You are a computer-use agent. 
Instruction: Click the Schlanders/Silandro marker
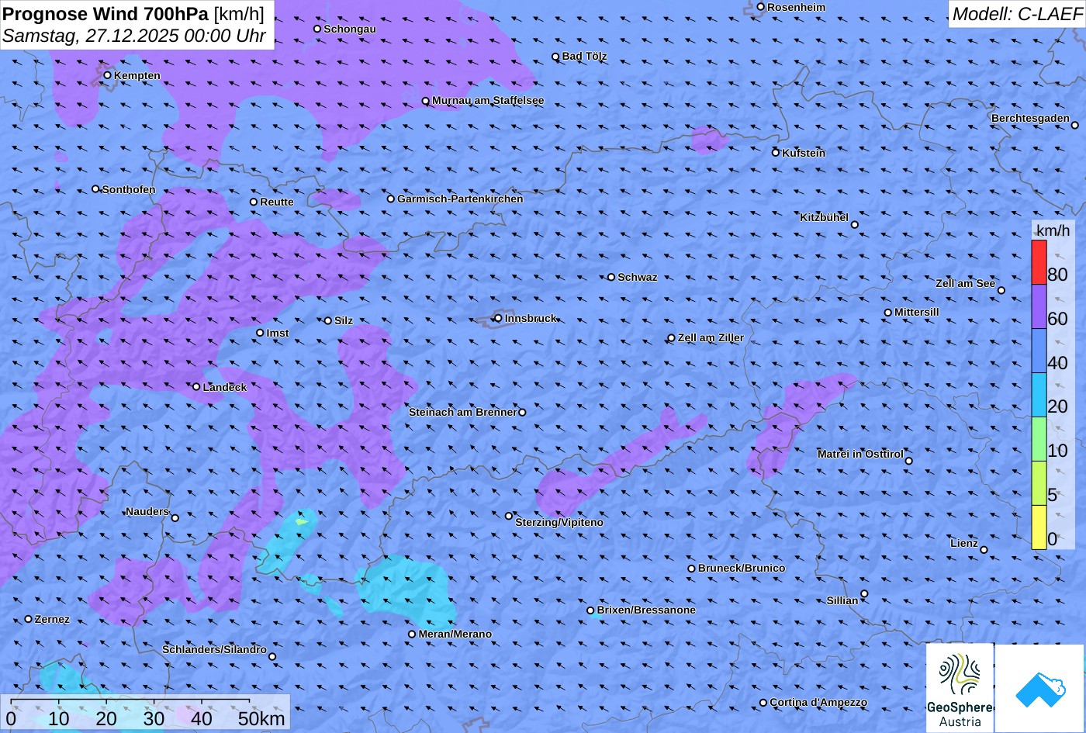pyautogui.click(x=272, y=657)
